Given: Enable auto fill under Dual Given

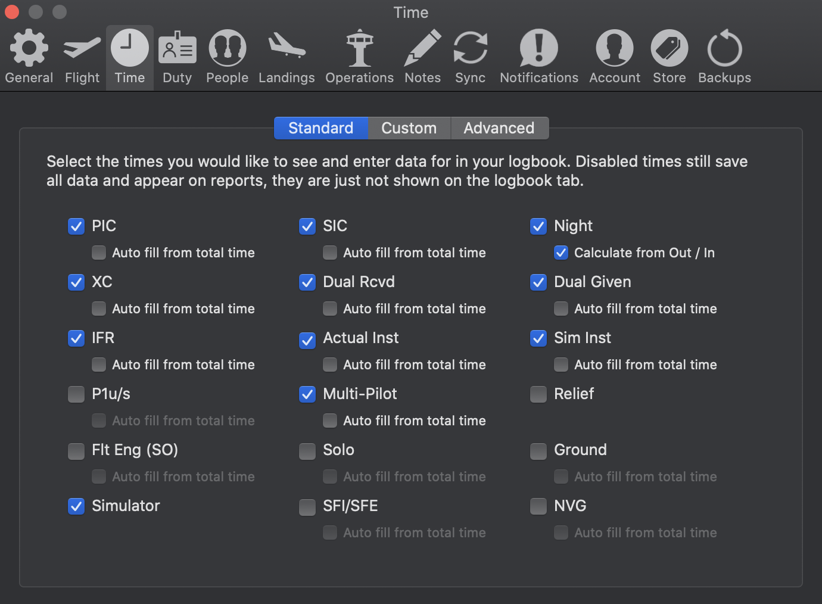Looking at the screenshot, I should click(x=561, y=309).
